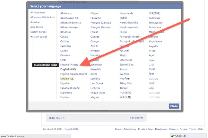Open Create a Page footer link
Viewport: 208px width, 138px height.
click(146, 129)
